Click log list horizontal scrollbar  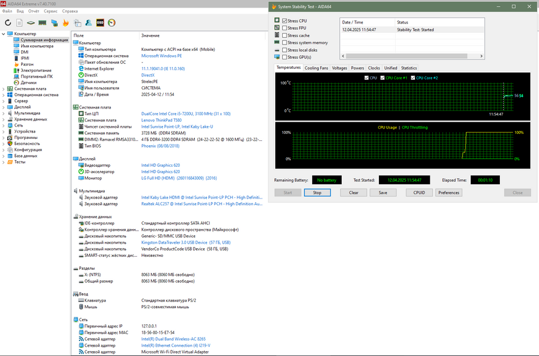(x=407, y=56)
